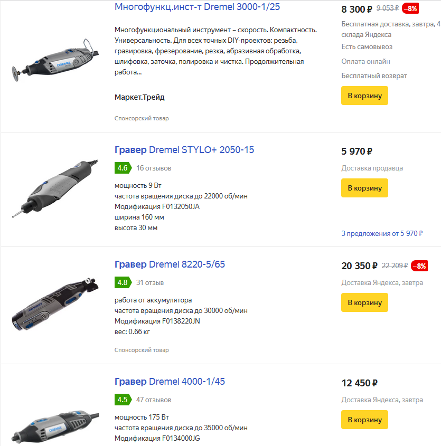Open the Dremel 3000-1/25 product title link
The width and height of the screenshot is (441, 446).
197,7
